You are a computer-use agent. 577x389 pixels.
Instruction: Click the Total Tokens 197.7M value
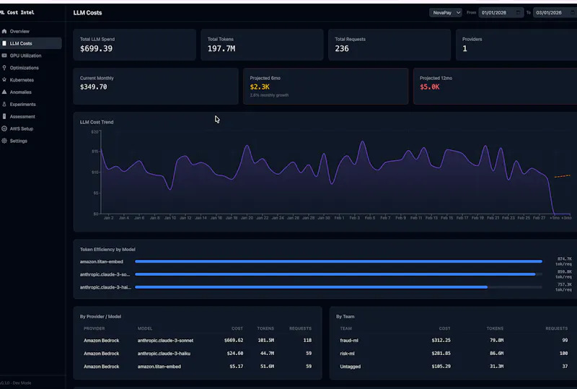tap(221, 48)
